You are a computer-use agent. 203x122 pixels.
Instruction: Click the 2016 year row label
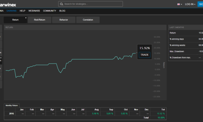[x=11, y=114]
